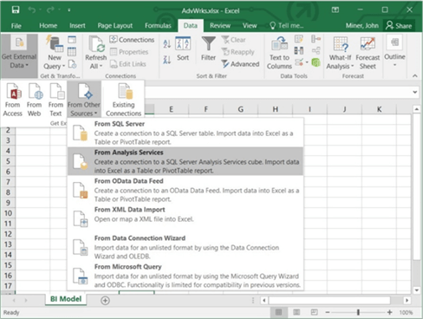The height and width of the screenshot is (319, 423).
Task: Open the Sort dialog
Action: (x=183, y=49)
